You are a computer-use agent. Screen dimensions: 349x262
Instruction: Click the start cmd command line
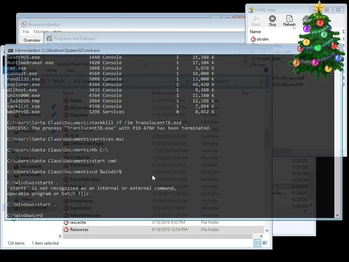(x=62, y=161)
